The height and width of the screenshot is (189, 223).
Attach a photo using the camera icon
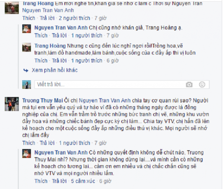pos(189,85)
